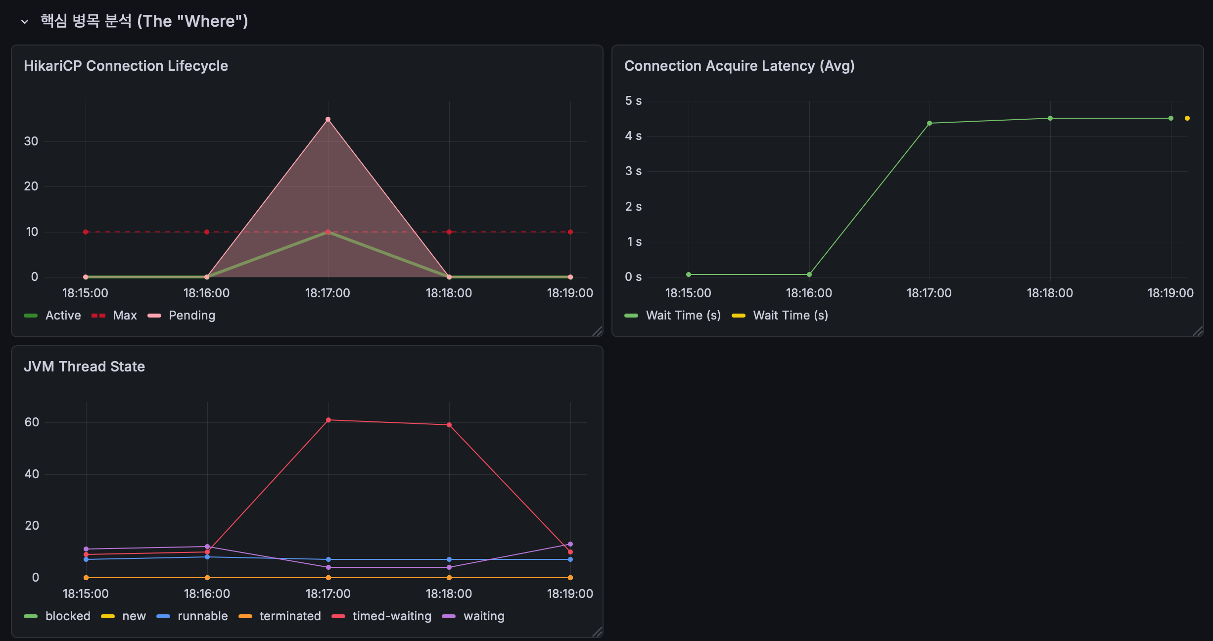
Task: Click the waiting legend series label
Action: (x=484, y=616)
